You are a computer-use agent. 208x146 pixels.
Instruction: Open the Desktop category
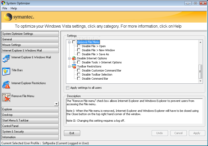click(x=30, y=115)
